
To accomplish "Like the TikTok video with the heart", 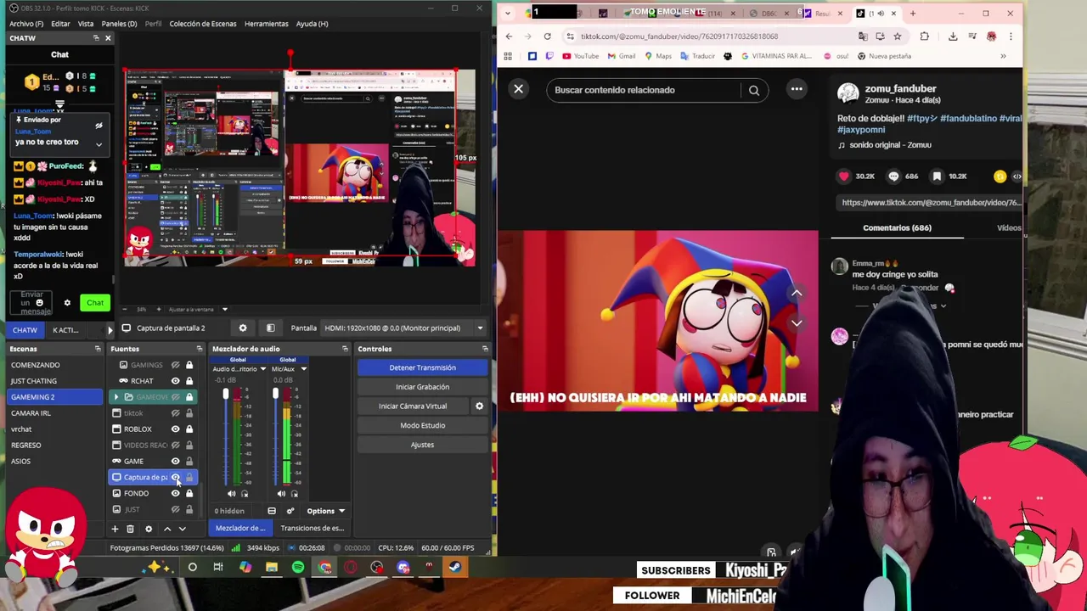I will point(843,176).
